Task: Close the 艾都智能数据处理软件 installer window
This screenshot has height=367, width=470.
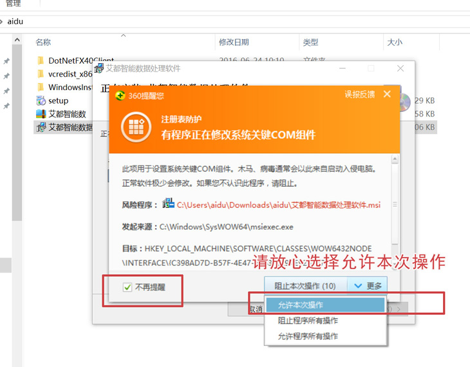Action: [400, 68]
